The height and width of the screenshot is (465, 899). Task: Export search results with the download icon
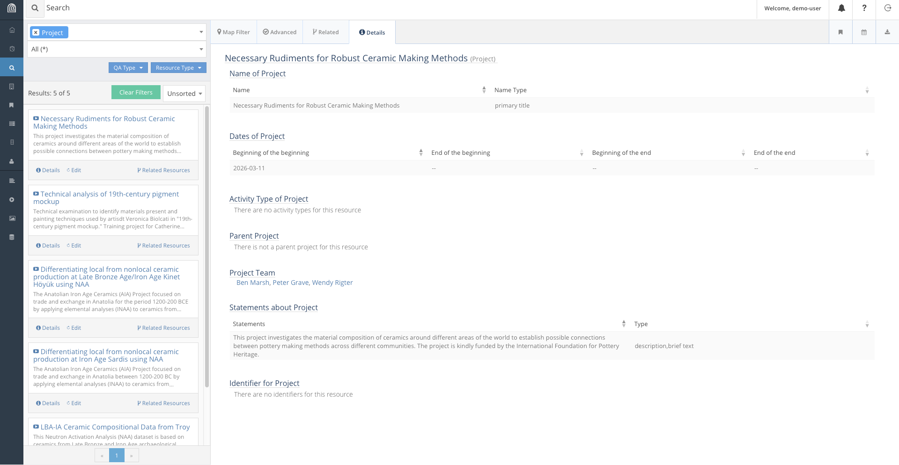coord(887,32)
